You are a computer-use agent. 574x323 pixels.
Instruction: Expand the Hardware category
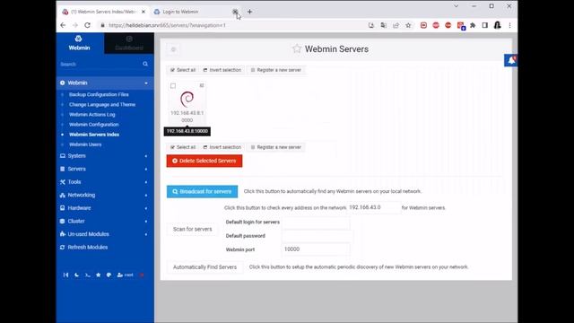[x=105, y=208]
